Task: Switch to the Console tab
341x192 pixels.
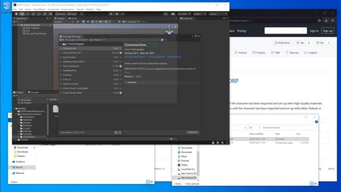Action: 34,92
